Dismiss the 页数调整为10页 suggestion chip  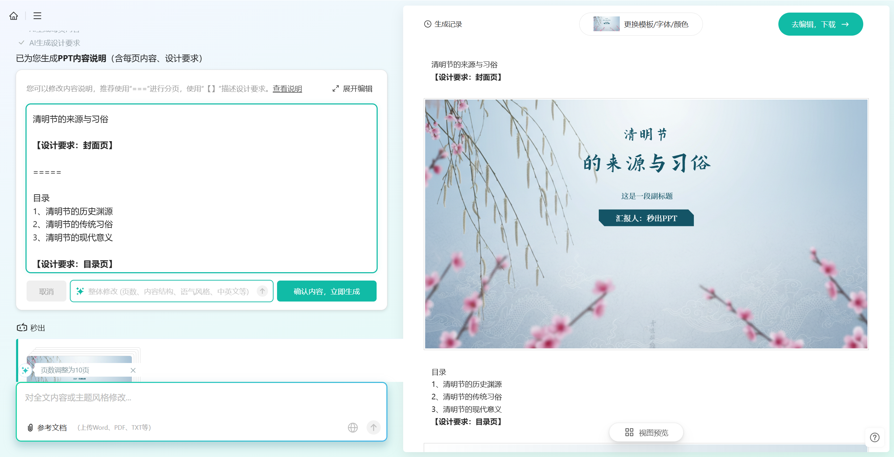133,370
